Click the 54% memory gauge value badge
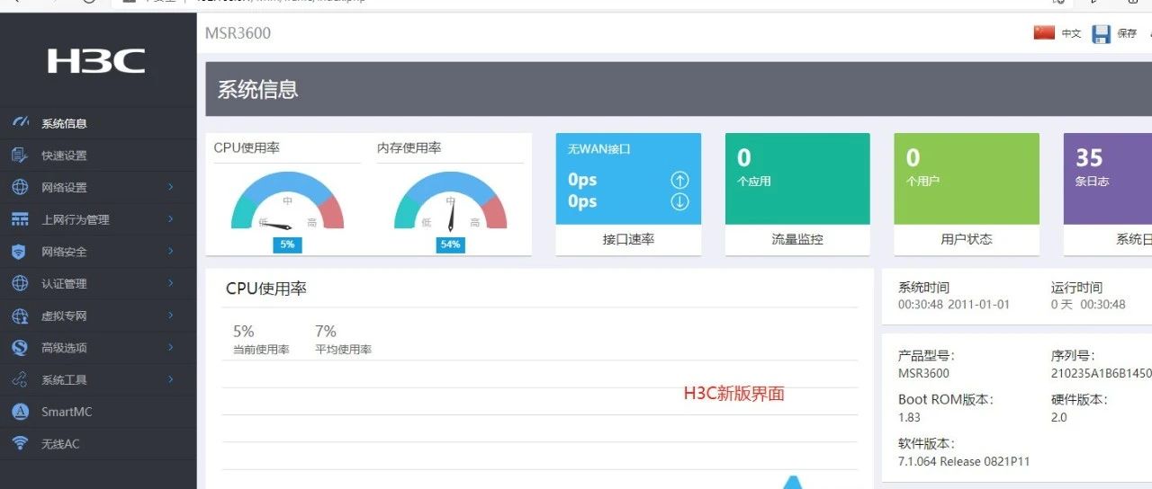Screen dimensions: 1152x489 pos(451,244)
